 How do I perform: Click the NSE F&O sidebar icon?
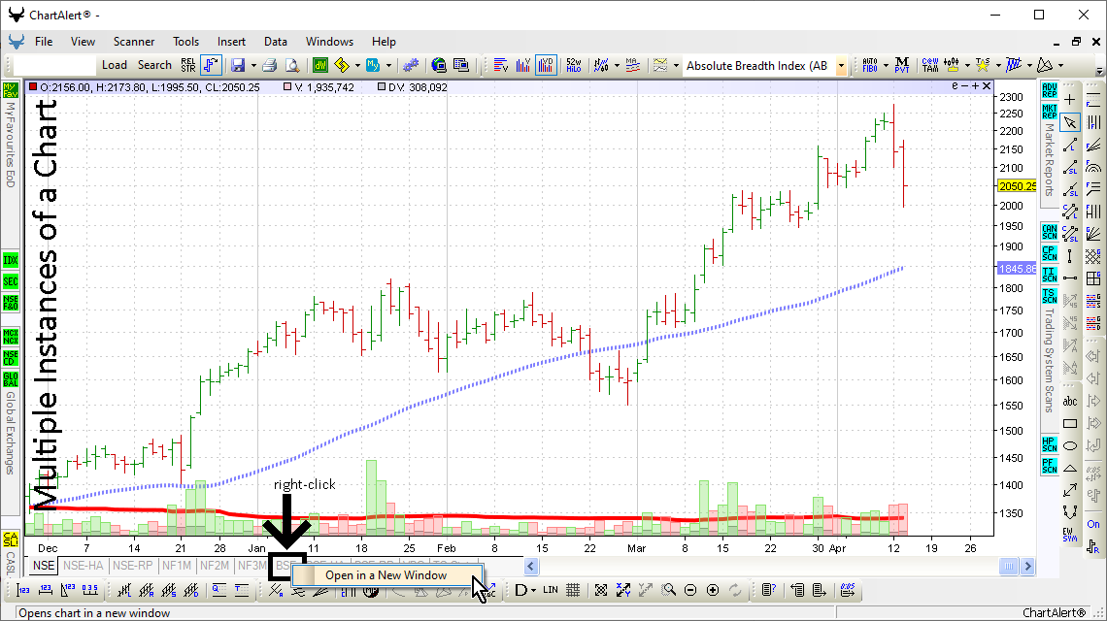click(10, 303)
